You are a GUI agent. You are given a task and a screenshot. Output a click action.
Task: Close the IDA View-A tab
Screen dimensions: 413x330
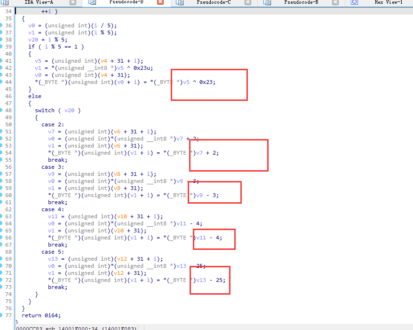(73, 3)
